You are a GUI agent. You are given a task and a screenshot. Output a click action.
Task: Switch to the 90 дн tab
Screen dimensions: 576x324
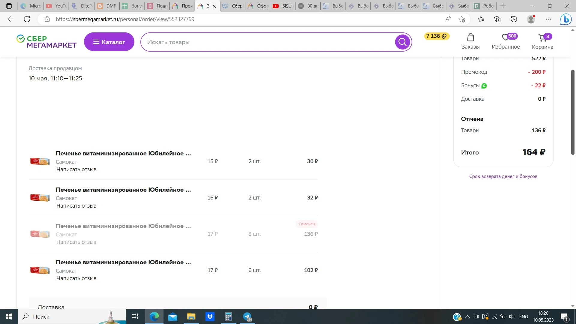pyautogui.click(x=308, y=6)
